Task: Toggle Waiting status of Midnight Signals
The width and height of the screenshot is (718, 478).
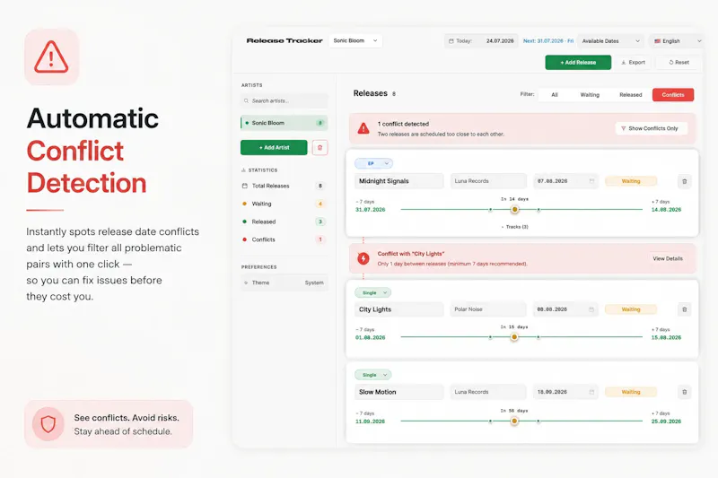Action: point(631,181)
